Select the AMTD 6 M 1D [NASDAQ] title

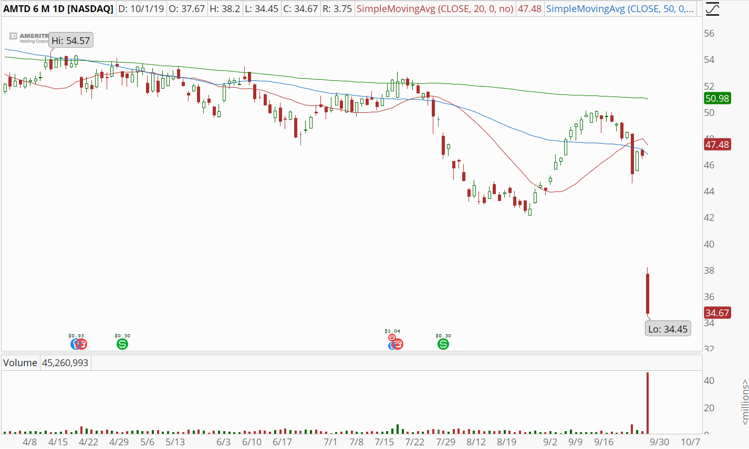pos(58,9)
